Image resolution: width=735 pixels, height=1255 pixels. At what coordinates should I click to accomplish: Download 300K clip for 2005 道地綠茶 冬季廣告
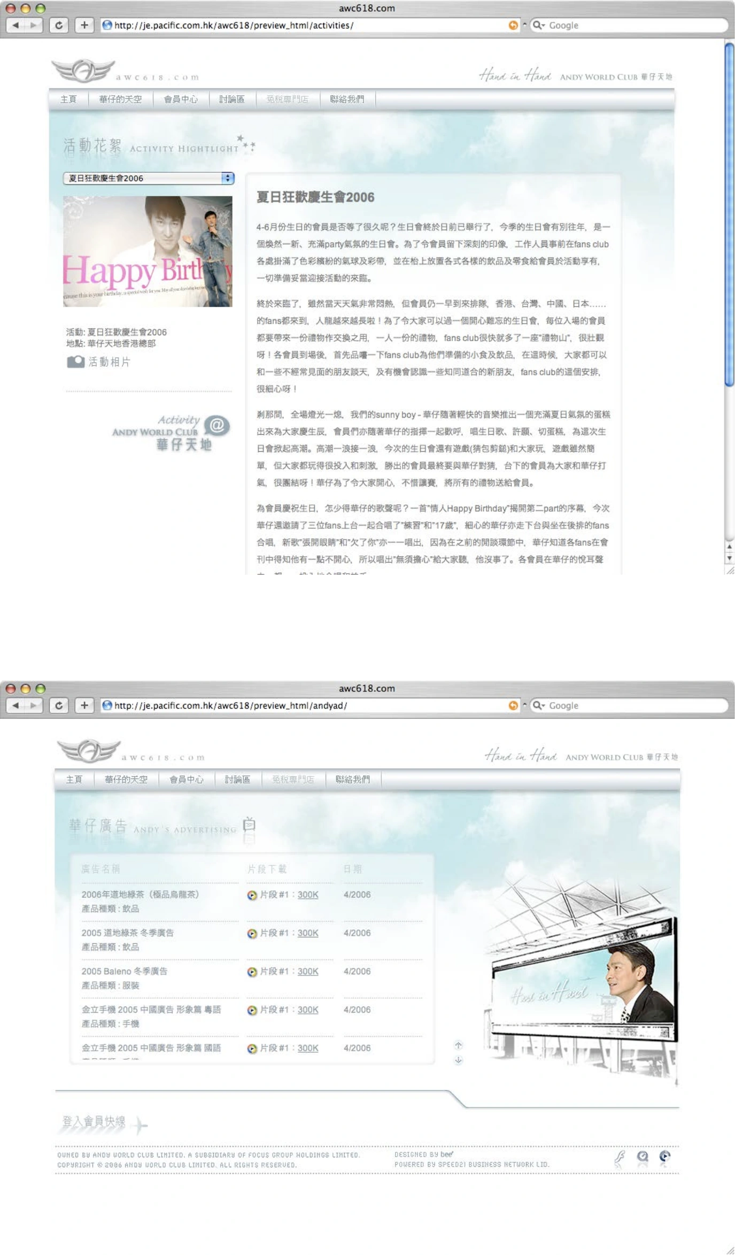pyautogui.click(x=308, y=933)
